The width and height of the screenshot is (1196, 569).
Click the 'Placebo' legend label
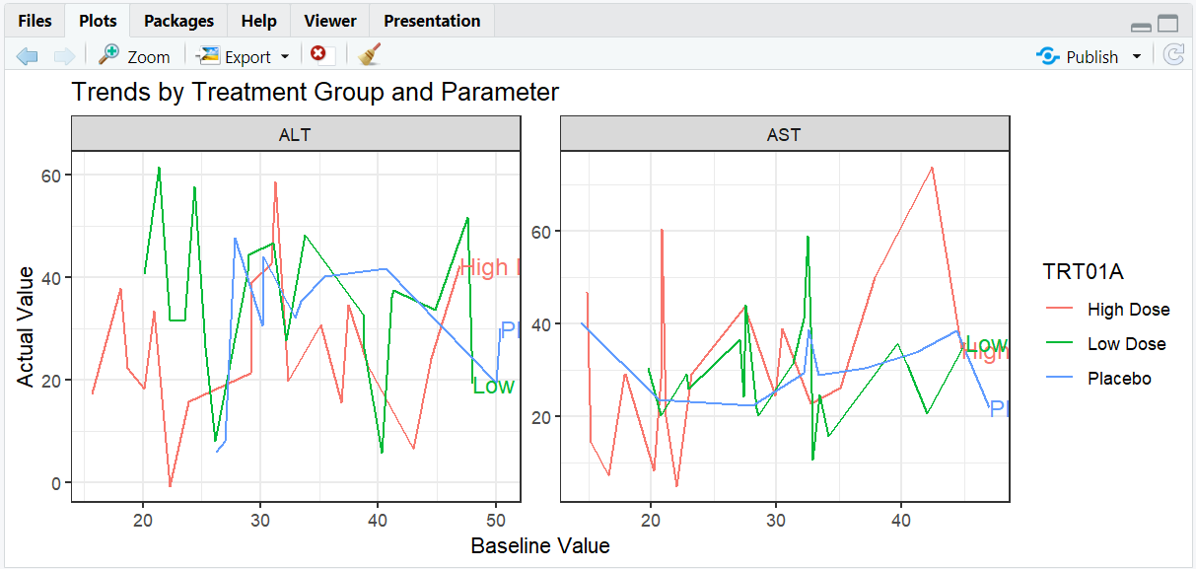[x=1120, y=379]
